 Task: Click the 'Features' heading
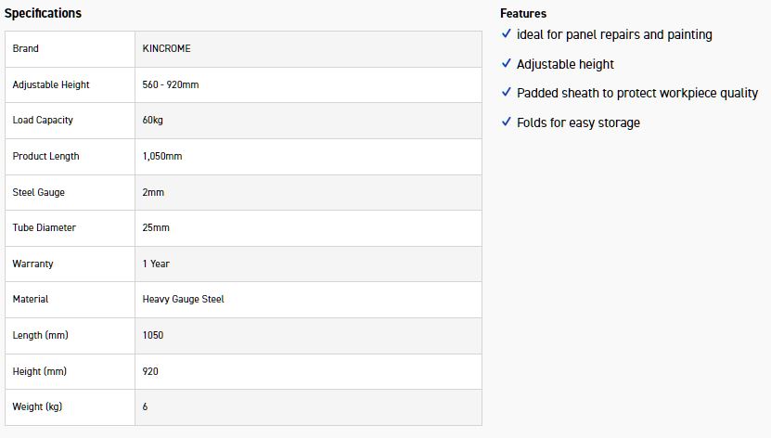click(523, 13)
